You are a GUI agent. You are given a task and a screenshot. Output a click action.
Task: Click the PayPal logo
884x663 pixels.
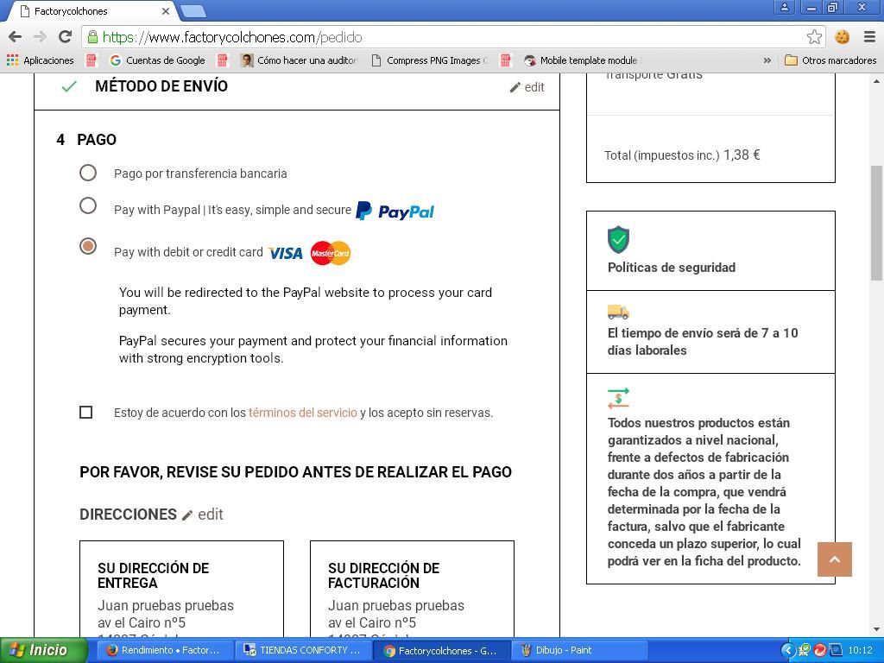click(x=395, y=211)
